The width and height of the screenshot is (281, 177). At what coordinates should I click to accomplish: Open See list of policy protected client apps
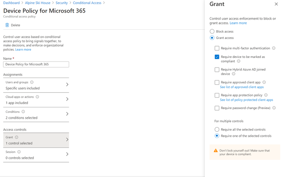(x=247, y=100)
